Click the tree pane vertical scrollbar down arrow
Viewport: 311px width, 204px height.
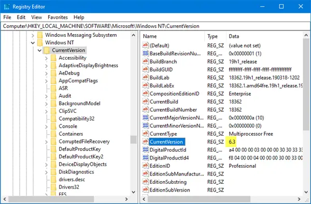[x=134, y=192]
